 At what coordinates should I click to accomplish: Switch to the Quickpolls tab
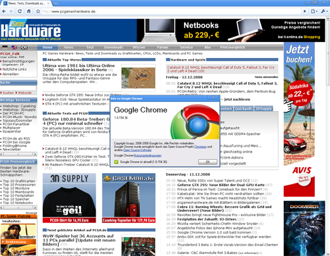coord(244,109)
